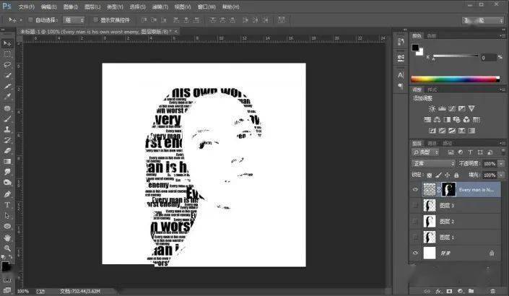Select the Dodge tool
The height and width of the screenshot is (296, 509).
click(x=7, y=183)
